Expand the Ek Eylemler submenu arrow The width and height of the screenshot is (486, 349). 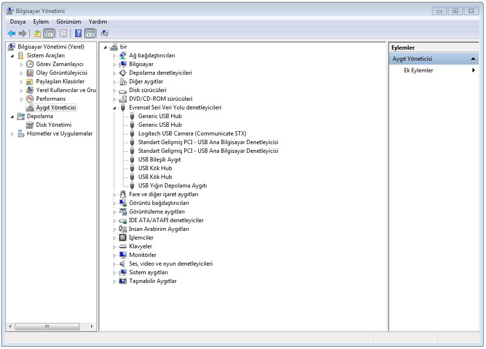pos(473,70)
